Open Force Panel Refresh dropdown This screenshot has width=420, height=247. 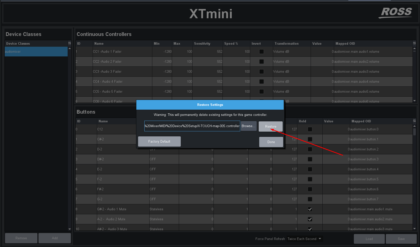click(304, 239)
